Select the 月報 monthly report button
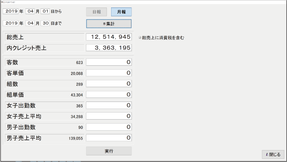This screenshot has width=287, height=162. [121, 12]
